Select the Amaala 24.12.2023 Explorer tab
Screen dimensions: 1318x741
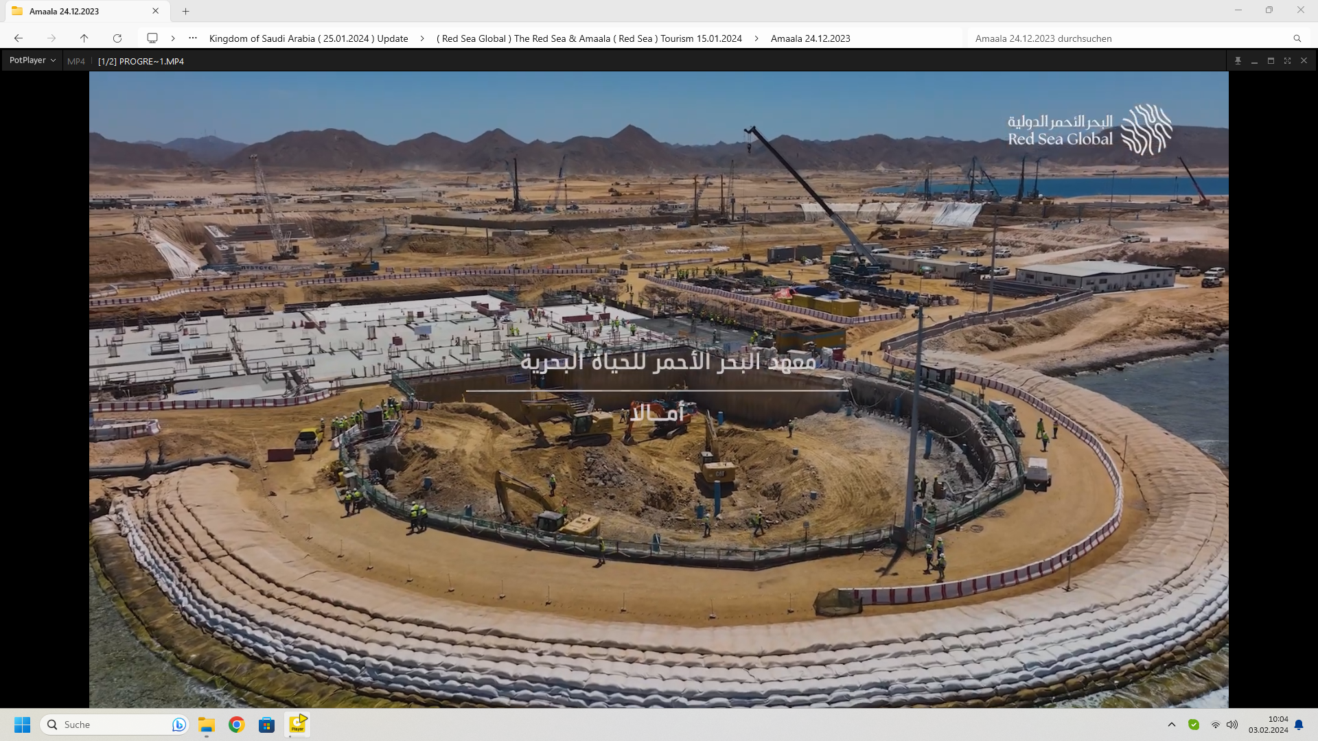[86, 11]
